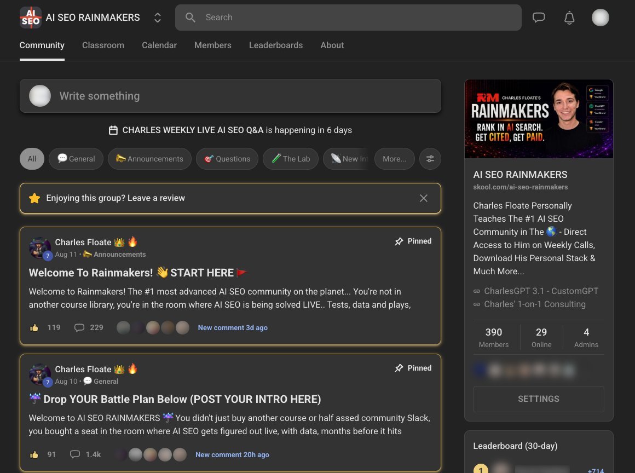Filter posts by The Lab

pos(290,159)
